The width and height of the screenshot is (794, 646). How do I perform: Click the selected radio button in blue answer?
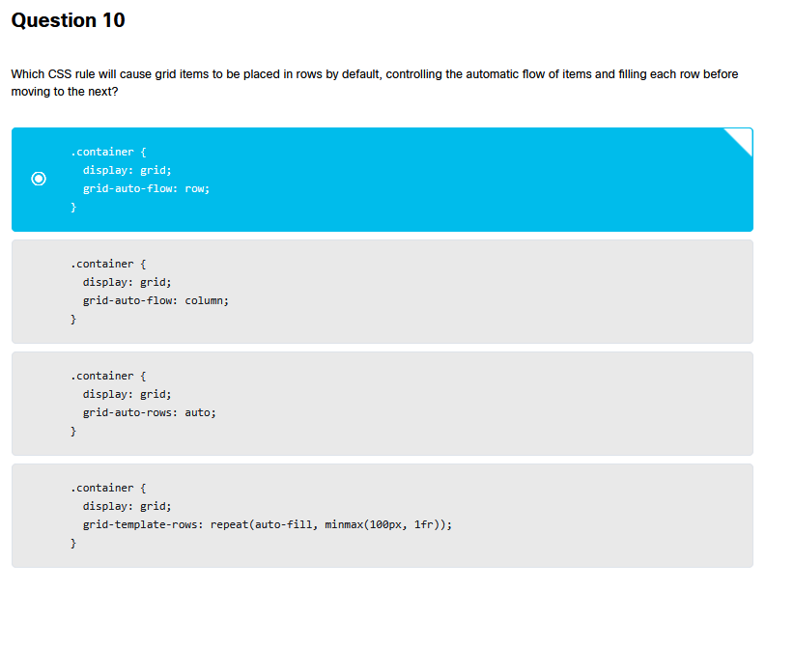click(39, 179)
